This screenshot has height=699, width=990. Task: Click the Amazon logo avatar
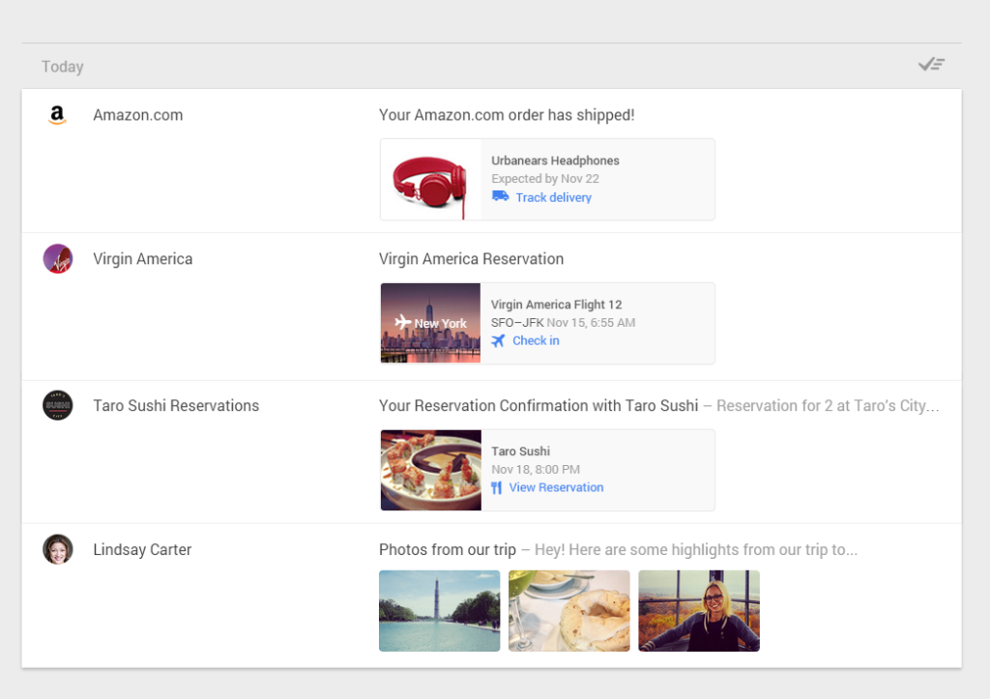[x=57, y=115]
